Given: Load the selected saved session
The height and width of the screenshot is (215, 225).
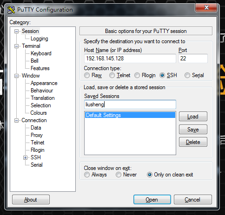Looking at the screenshot, I should [193, 117].
